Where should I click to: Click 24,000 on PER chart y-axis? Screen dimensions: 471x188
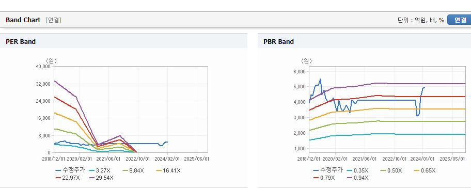click(x=43, y=101)
